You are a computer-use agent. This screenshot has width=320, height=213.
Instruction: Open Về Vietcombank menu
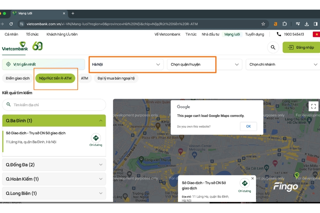(x=167, y=34)
